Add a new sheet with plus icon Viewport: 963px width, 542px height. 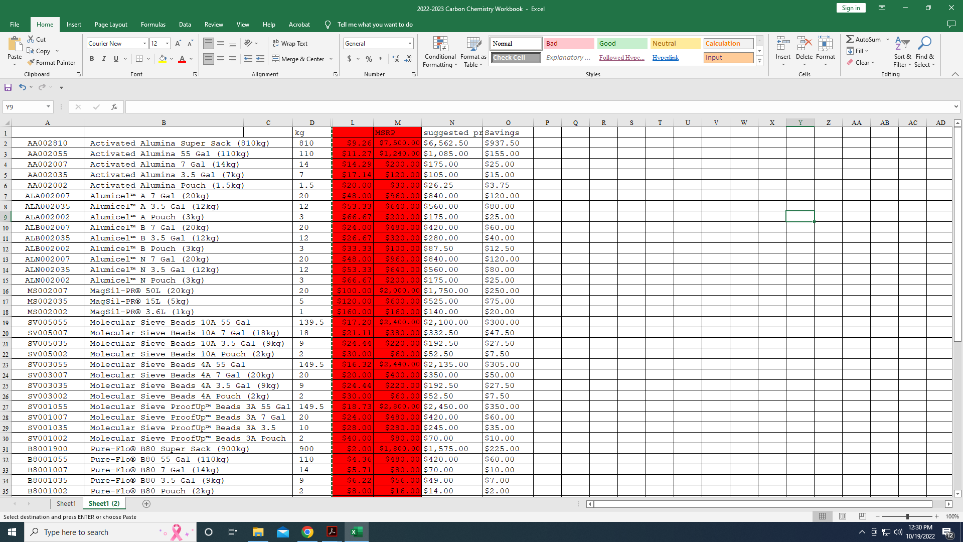pyautogui.click(x=146, y=503)
